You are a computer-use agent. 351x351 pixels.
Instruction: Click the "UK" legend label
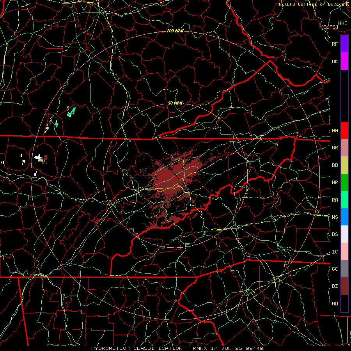(x=335, y=61)
